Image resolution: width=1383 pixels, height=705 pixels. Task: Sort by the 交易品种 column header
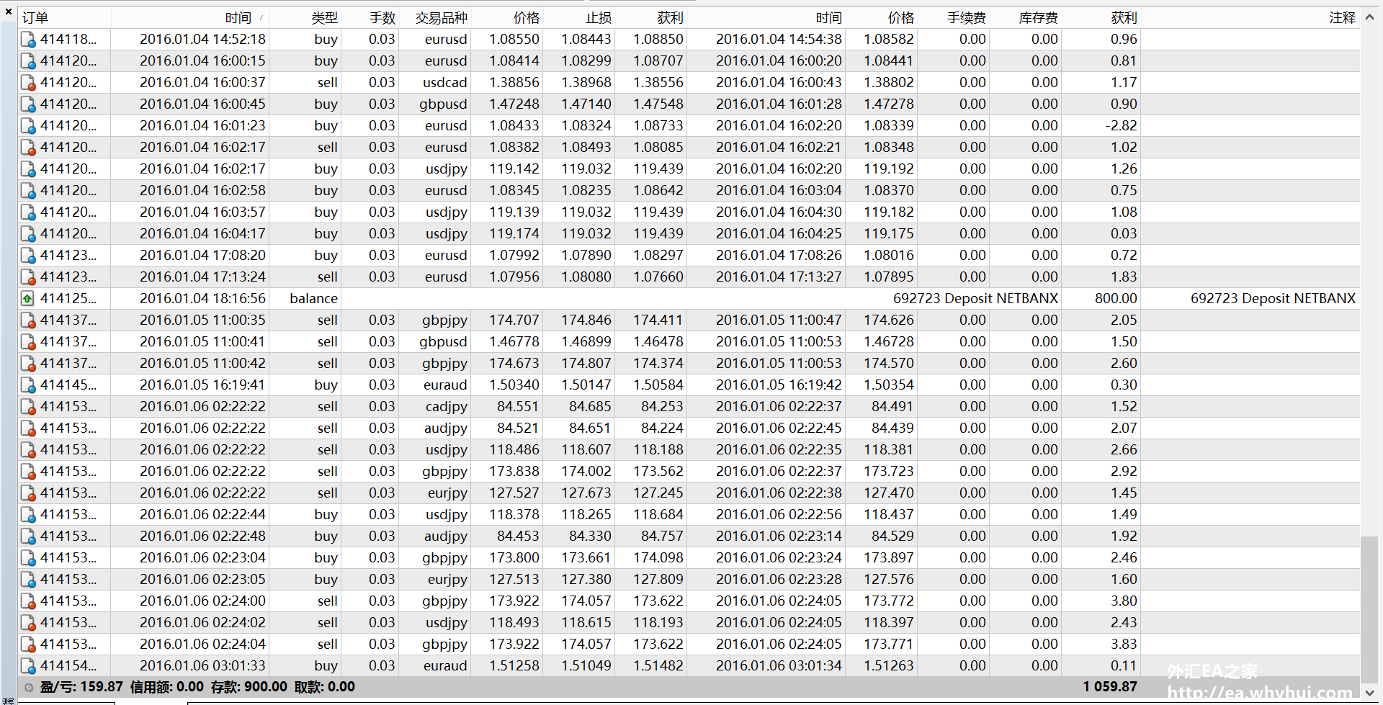[434, 17]
